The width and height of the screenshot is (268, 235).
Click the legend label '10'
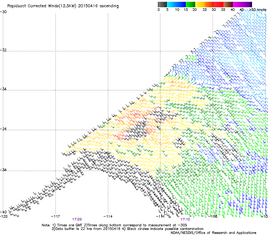coord(177,10)
